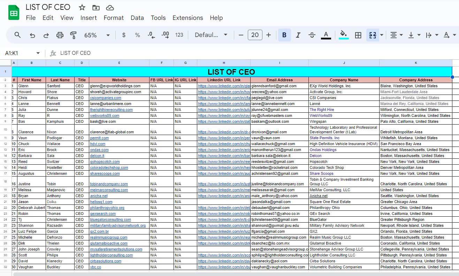Open the View menu
The height and width of the screenshot is (276, 459).
click(x=67, y=18)
